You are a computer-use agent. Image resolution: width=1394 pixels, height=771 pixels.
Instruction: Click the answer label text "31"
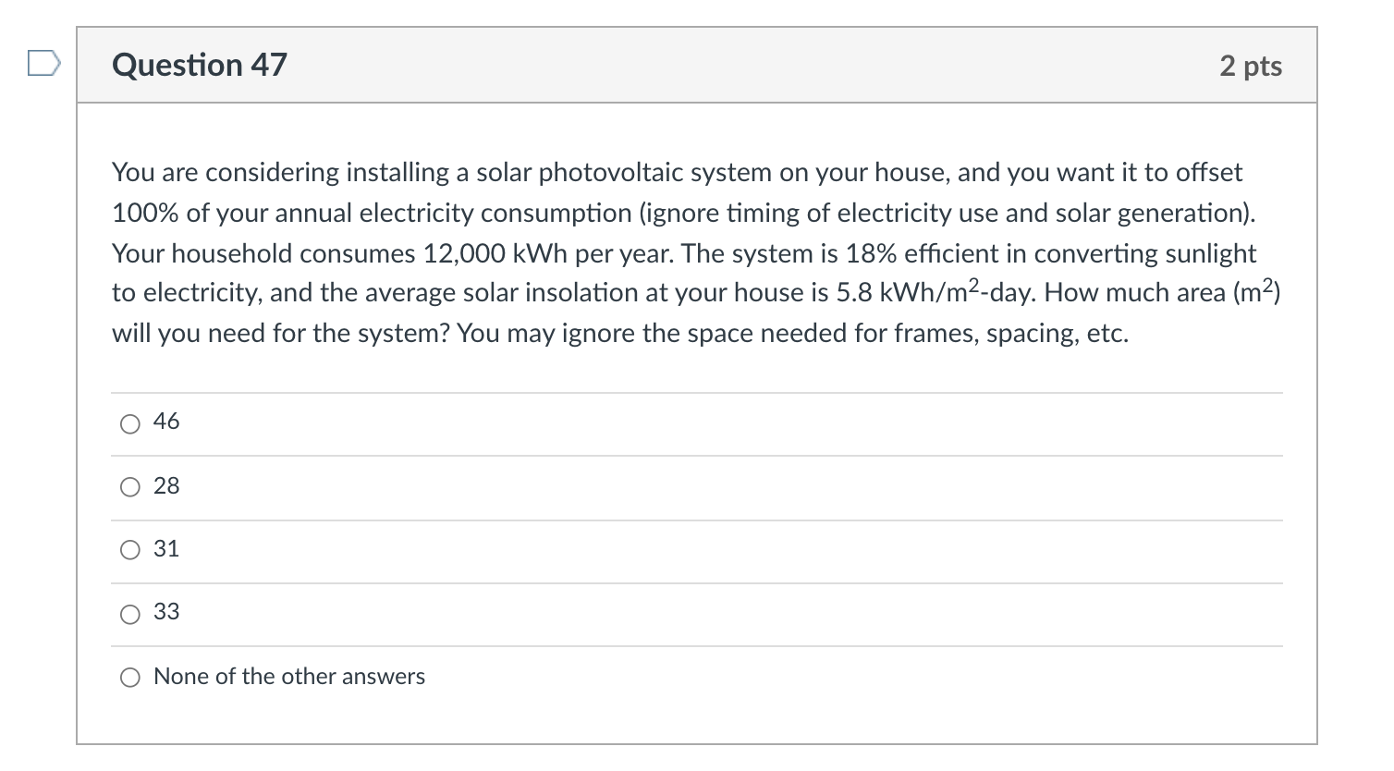166,549
